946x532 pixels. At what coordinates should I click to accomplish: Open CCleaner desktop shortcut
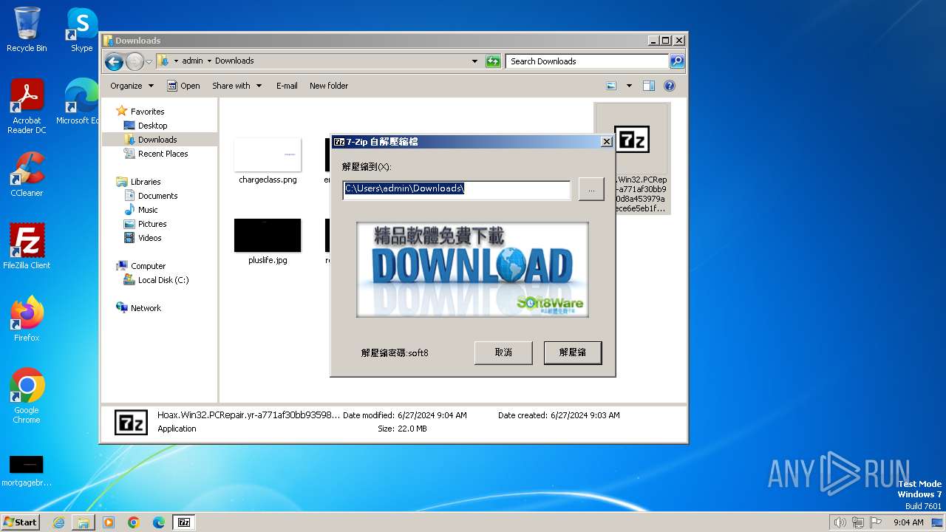27,174
